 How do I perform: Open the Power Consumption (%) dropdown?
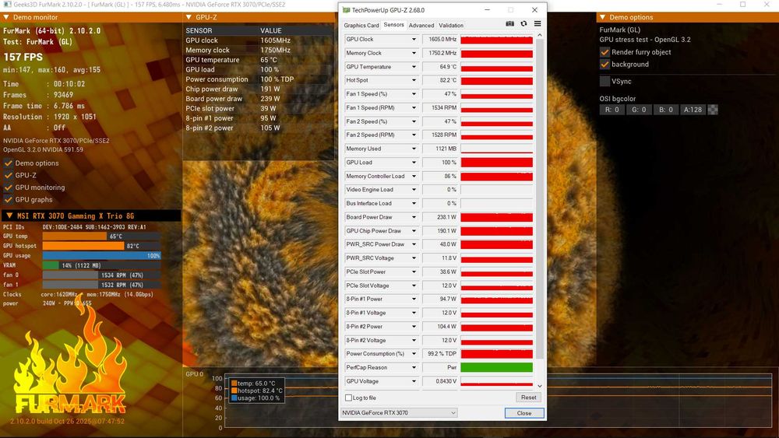point(414,354)
